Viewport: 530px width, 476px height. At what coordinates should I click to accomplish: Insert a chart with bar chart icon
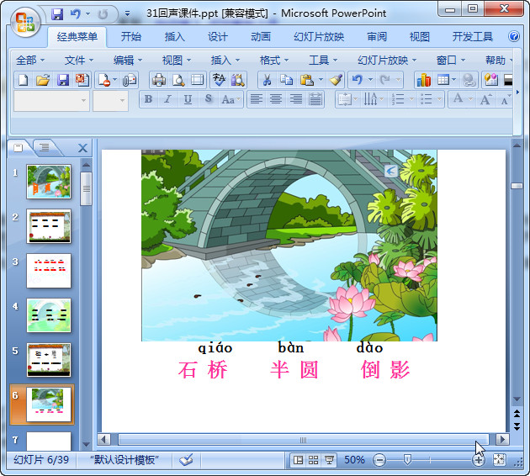424,81
